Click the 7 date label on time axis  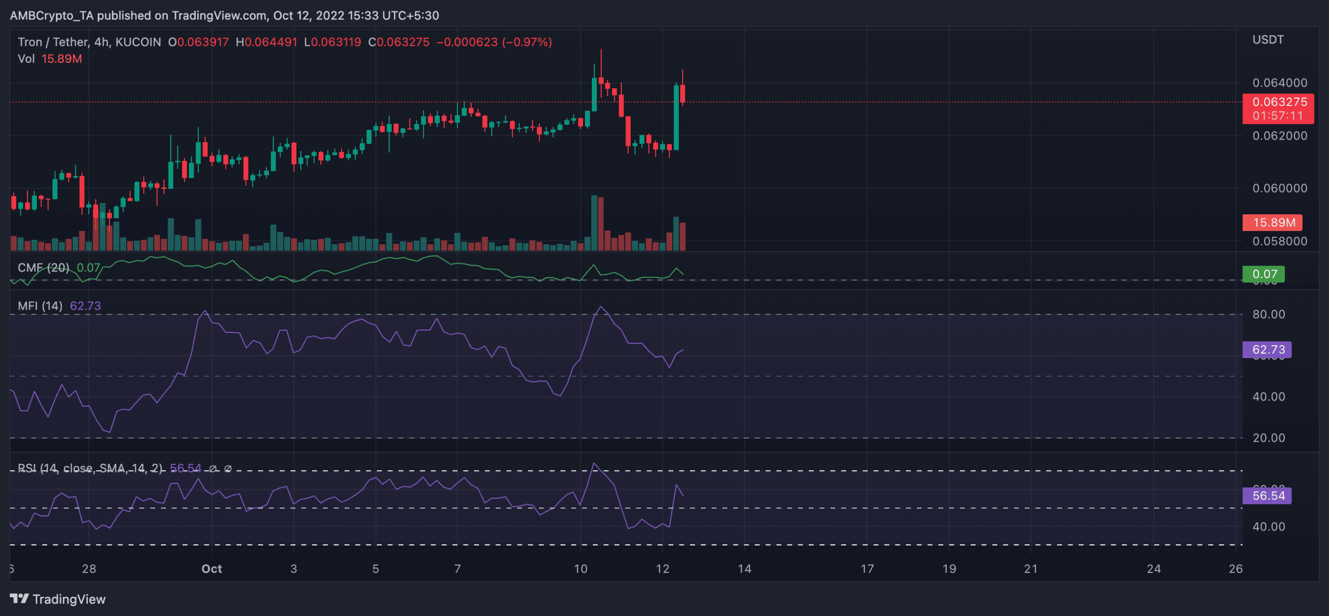pyautogui.click(x=457, y=569)
